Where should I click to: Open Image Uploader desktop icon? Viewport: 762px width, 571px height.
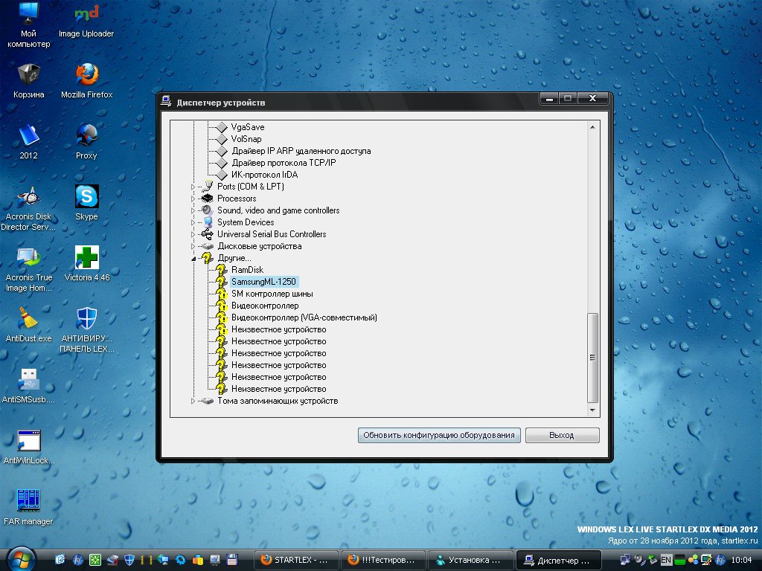click(87, 15)
